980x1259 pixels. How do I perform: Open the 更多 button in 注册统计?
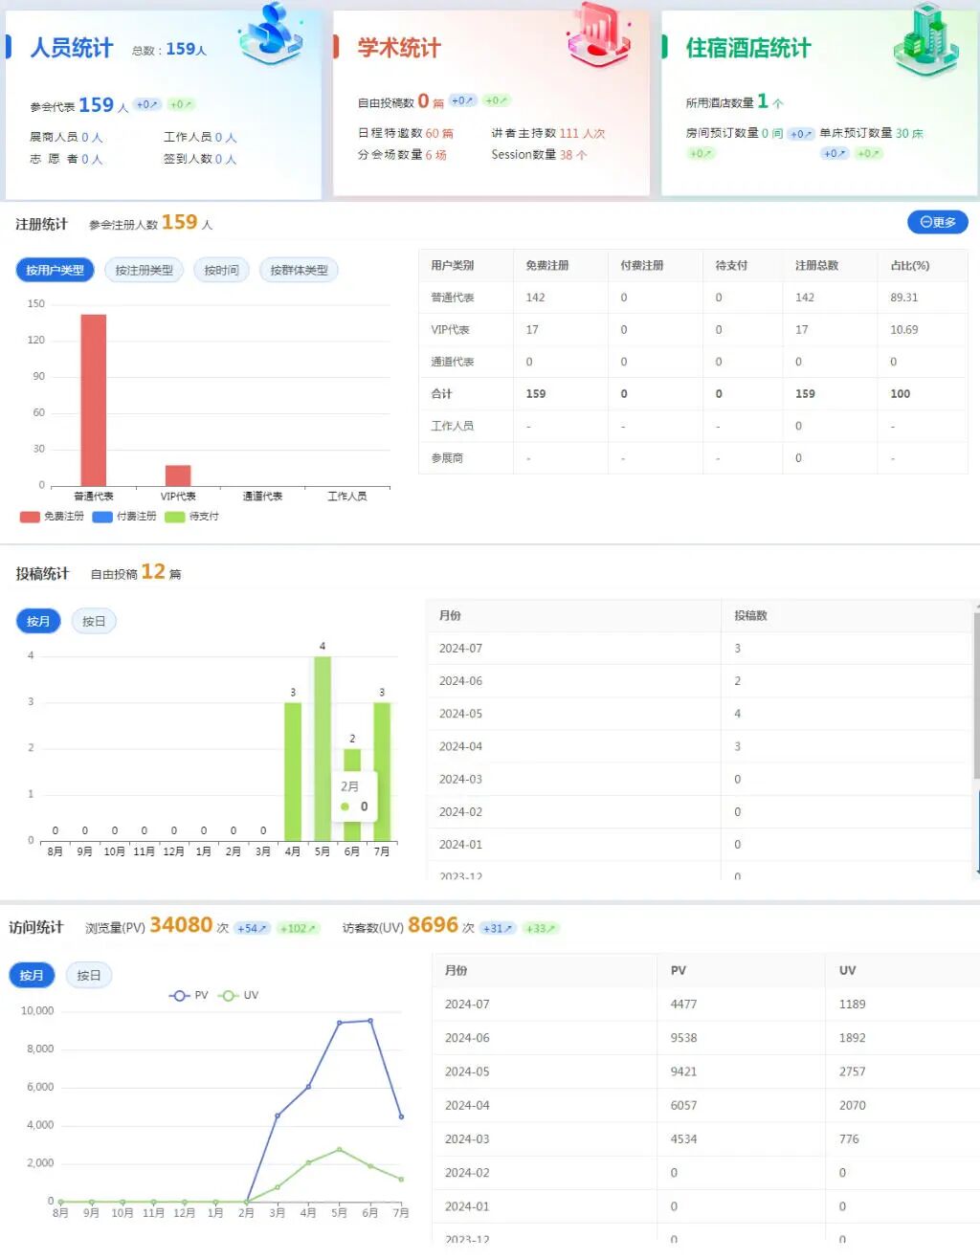937,222
